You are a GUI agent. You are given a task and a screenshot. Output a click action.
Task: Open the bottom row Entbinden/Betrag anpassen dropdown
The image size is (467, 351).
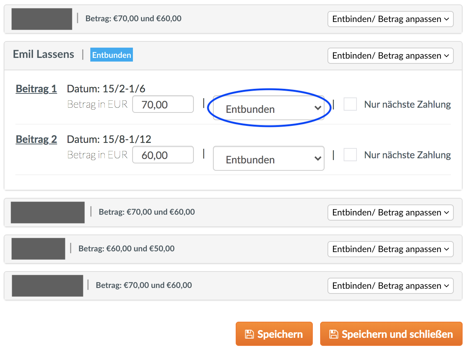click(390, 286)
